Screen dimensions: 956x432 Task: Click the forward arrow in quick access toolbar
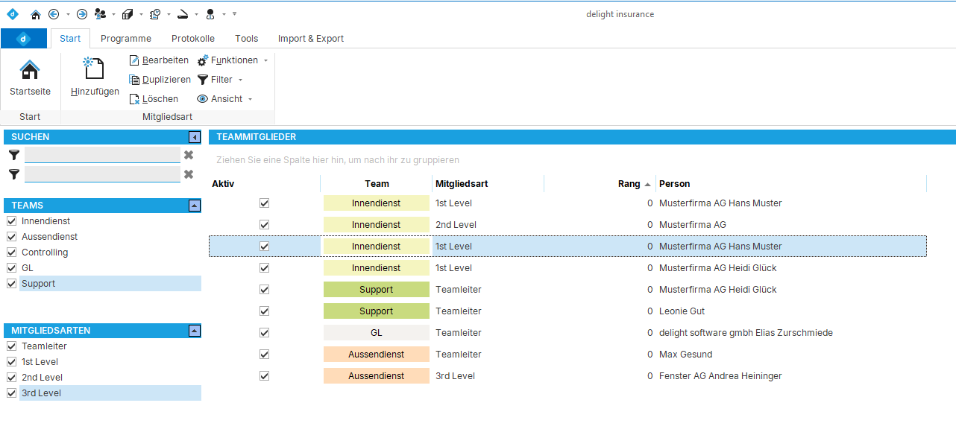click(x=82, y=14)
